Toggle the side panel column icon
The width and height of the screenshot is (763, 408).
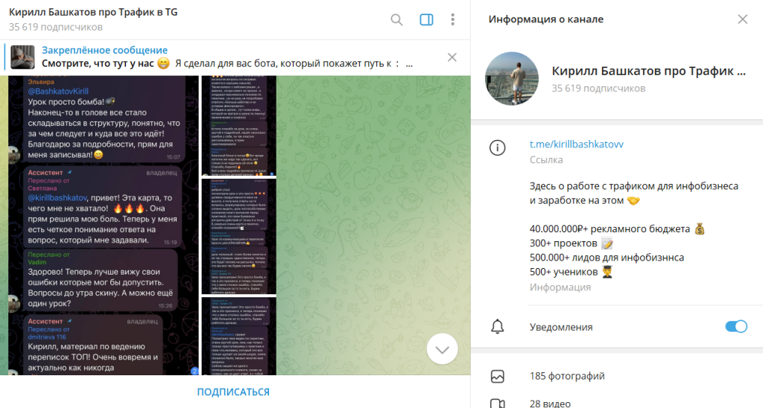(426, 19)
